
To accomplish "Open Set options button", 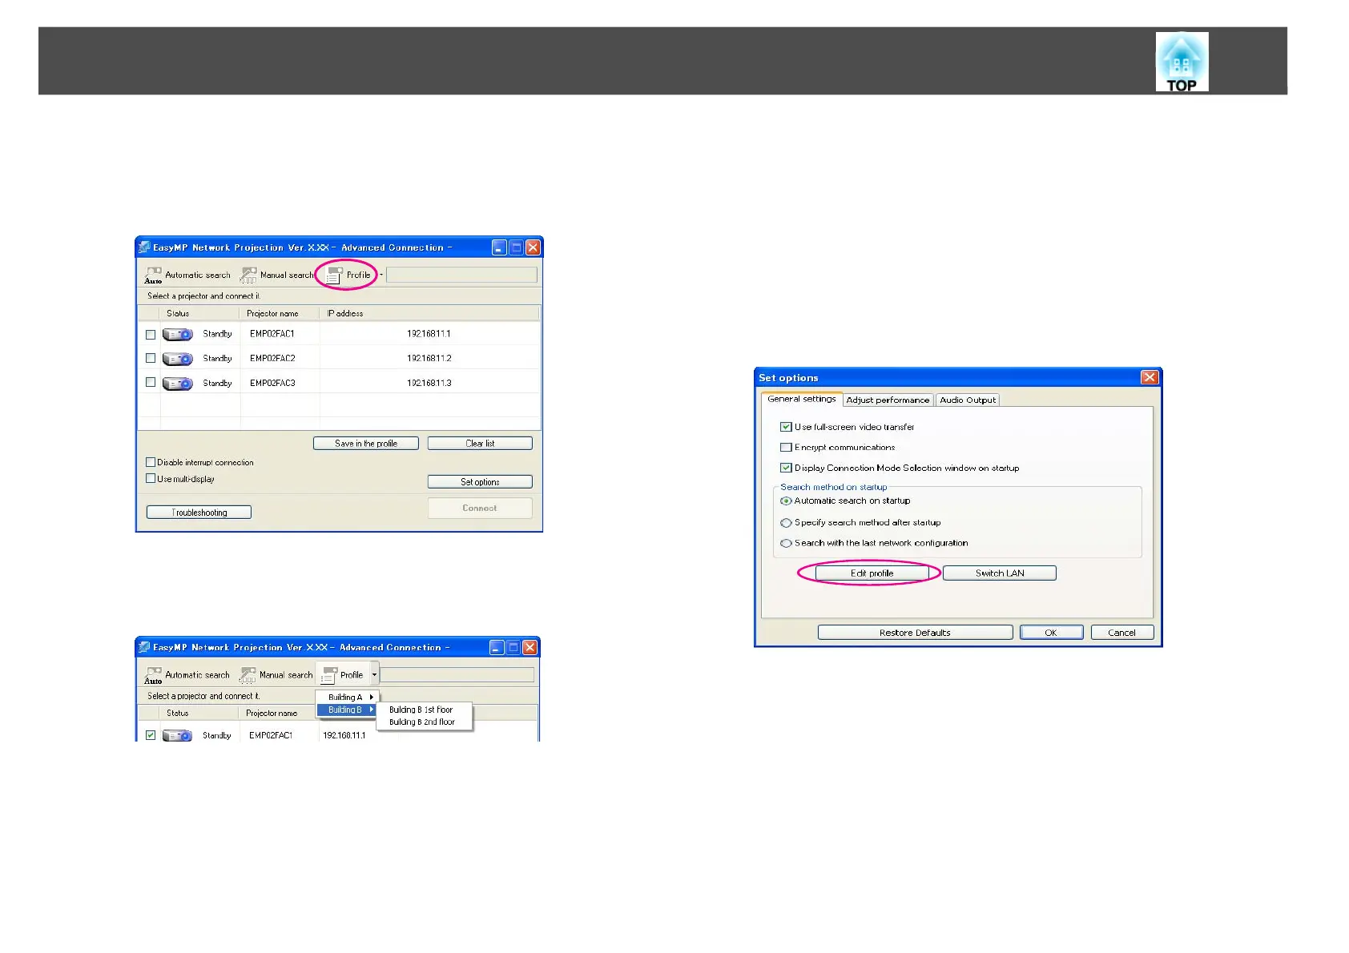I will pyautogui.click(x=480, y=481).
